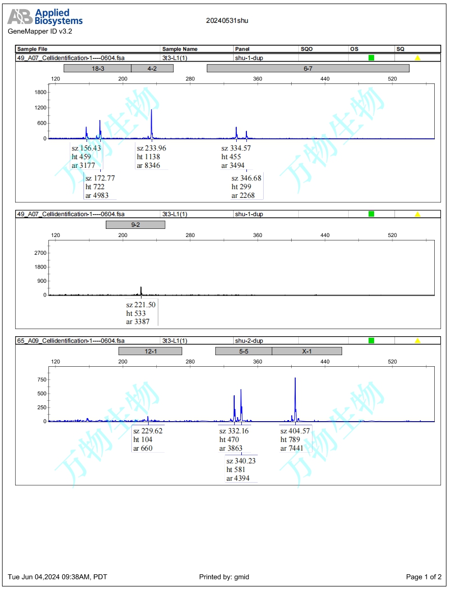This screenshot has height=589, width=450.
Task: Click green status square above 9-2 marker
Action: (371, 214)
